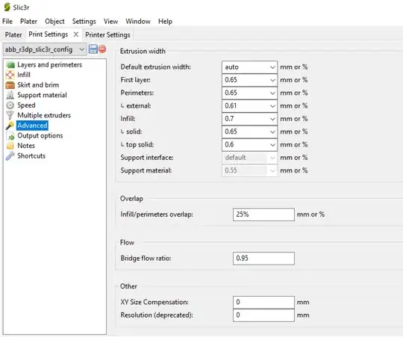
Task: Open the File menu
Action: click(7, 22)
